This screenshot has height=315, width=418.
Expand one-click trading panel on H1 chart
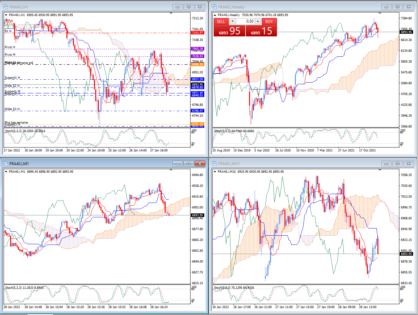(x=6, y=15)
